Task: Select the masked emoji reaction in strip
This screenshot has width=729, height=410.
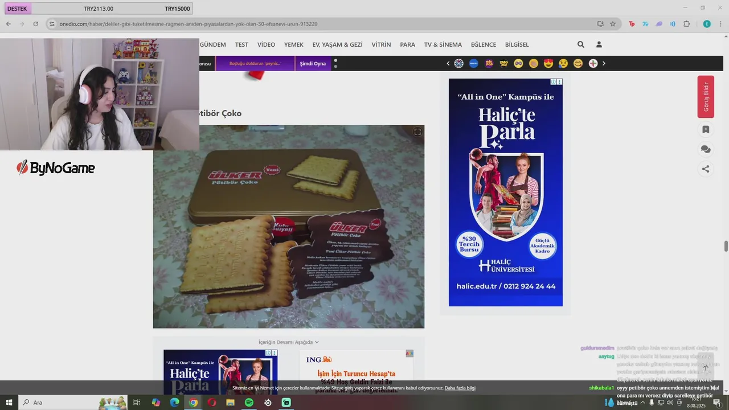Action: [x=518, y=63]
